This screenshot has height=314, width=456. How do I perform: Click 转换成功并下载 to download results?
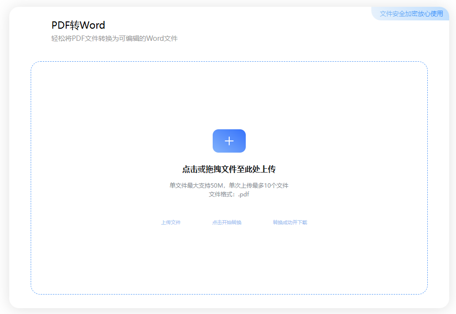tap(291, 222)
